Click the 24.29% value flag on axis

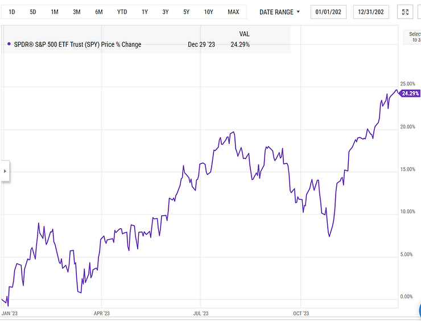[x=410, y=93]
